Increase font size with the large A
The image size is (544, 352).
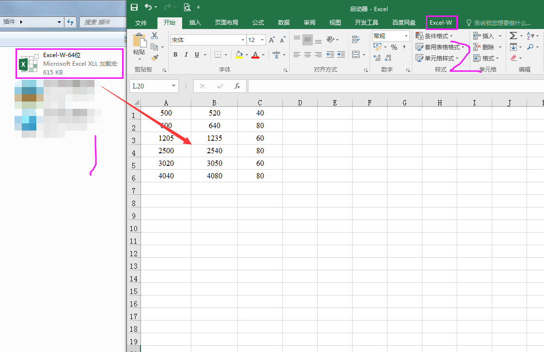[x=272, y=40]
